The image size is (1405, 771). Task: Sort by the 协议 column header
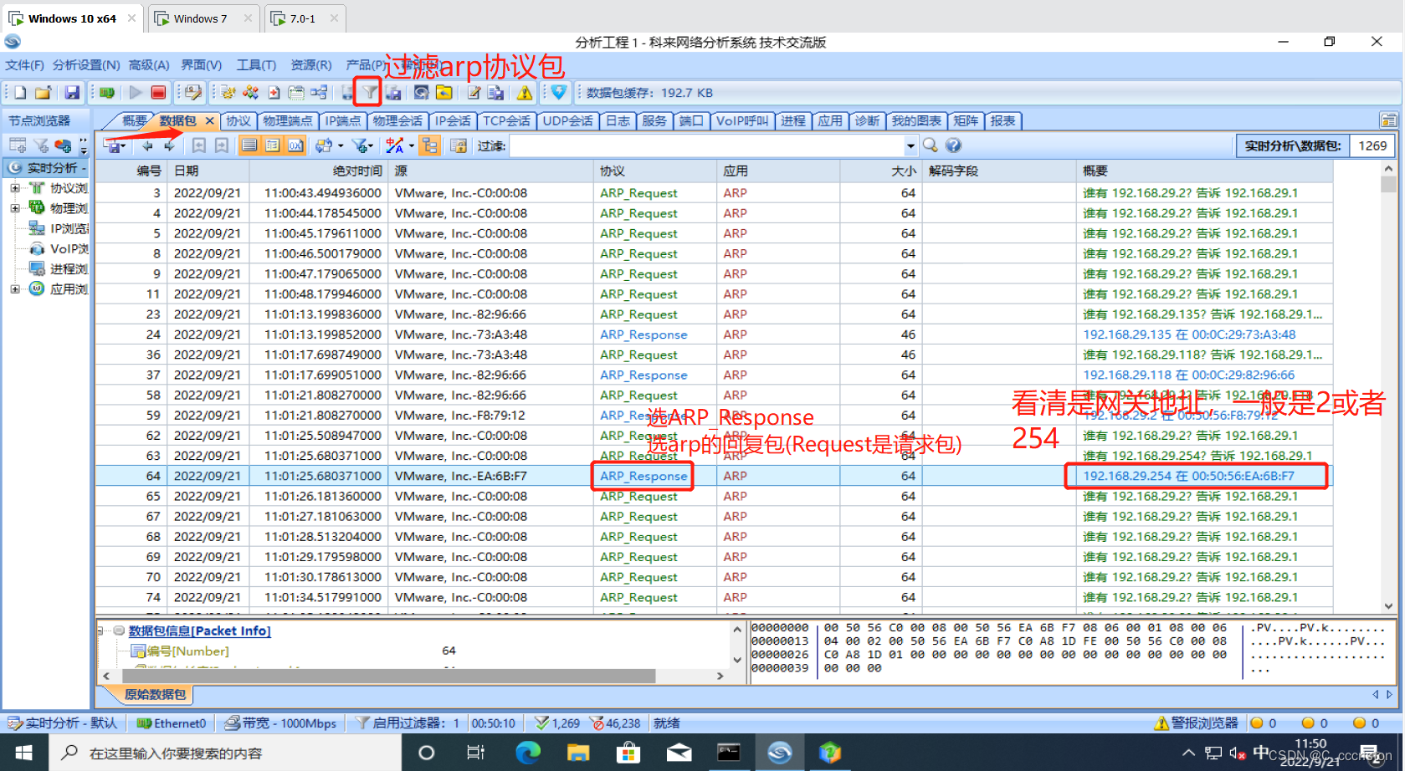[x=654, y=171]
